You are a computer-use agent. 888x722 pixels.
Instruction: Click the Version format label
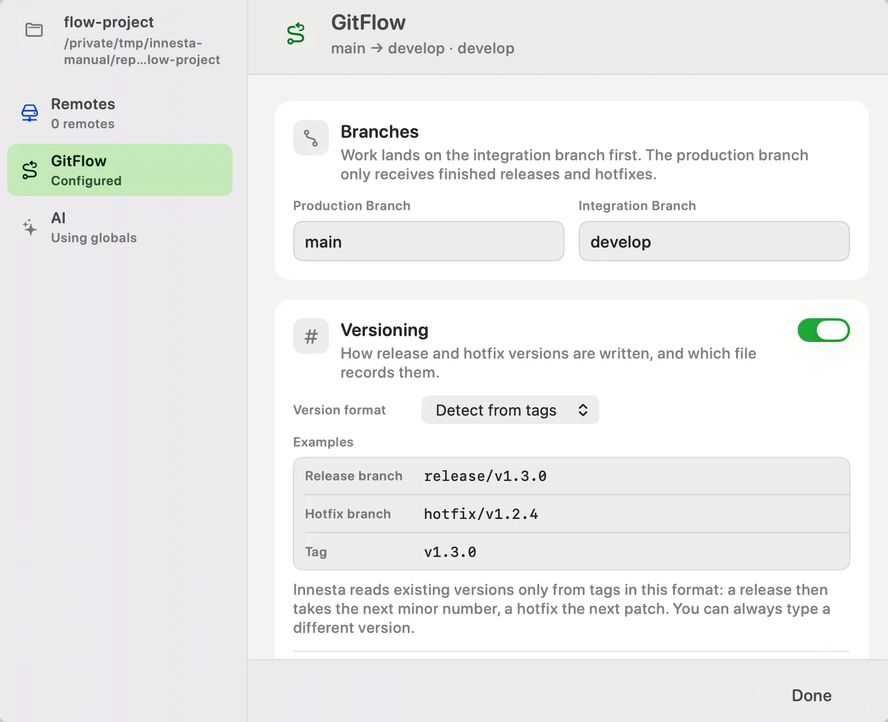(x=340, y=410)
